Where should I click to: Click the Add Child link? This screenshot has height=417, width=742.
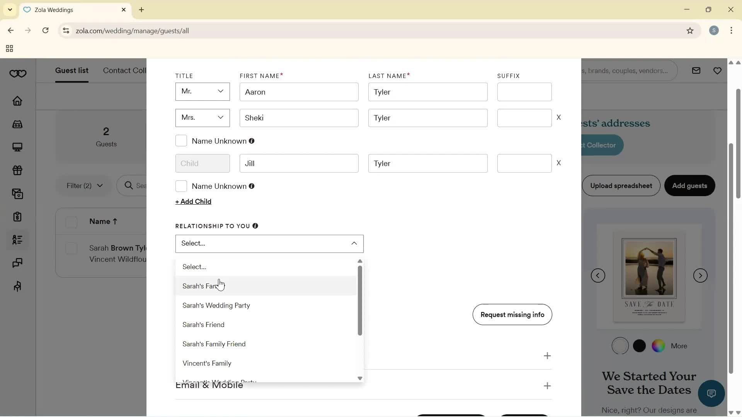(193, 201)
